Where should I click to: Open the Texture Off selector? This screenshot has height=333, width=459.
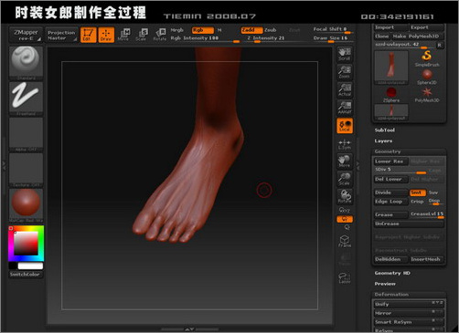26,171
